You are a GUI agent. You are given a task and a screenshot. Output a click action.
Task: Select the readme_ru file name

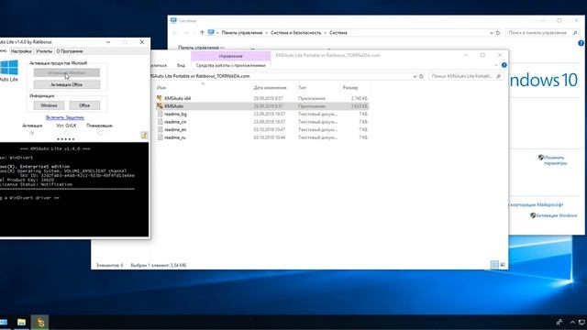(175, 137)
